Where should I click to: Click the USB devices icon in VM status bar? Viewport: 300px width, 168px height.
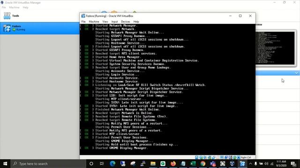tap(214, 157)
